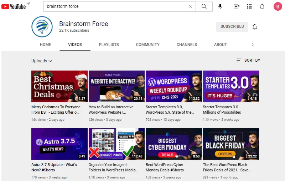Clear the search box with X

pyautogui.click(x=191, y=6)
